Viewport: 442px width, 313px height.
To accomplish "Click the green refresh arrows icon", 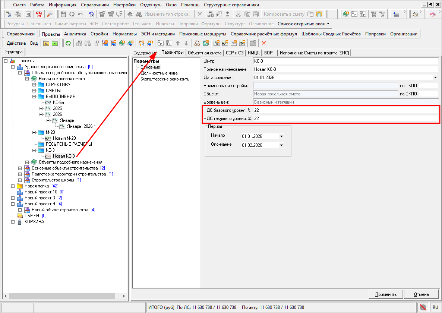I will 68,43.
